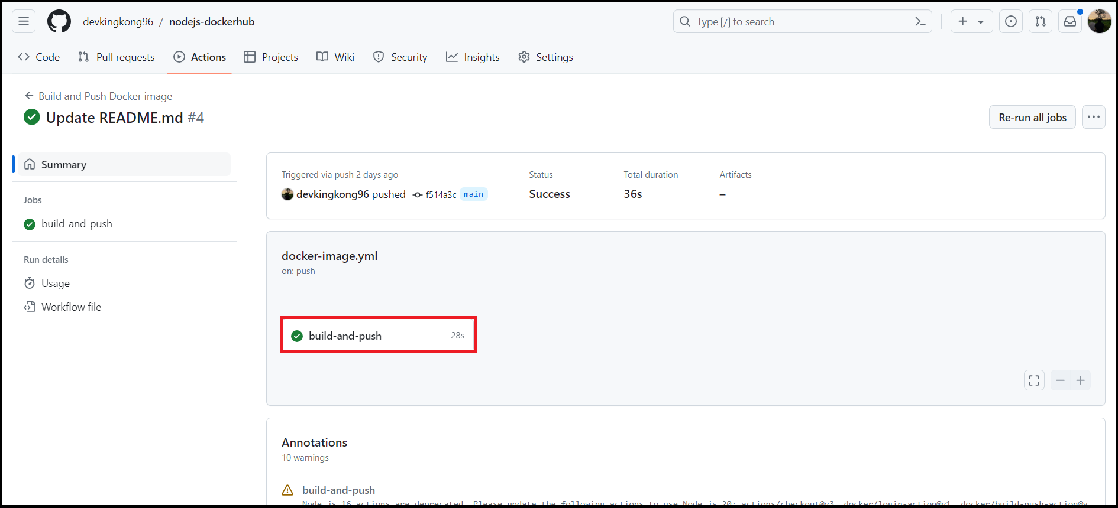Click the file-code icon beside Workflow file
Screen dimensions: 1118x508
pyautogui.click(x=30, y=307)
